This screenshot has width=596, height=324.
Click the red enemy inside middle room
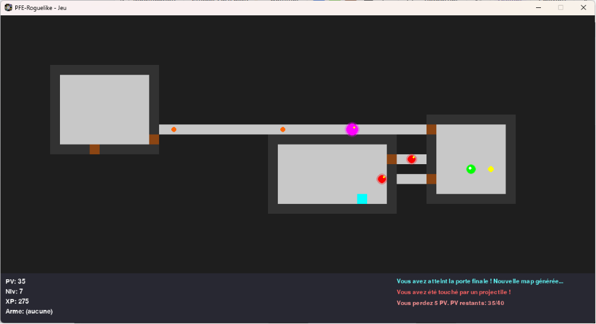pos(382,179)
